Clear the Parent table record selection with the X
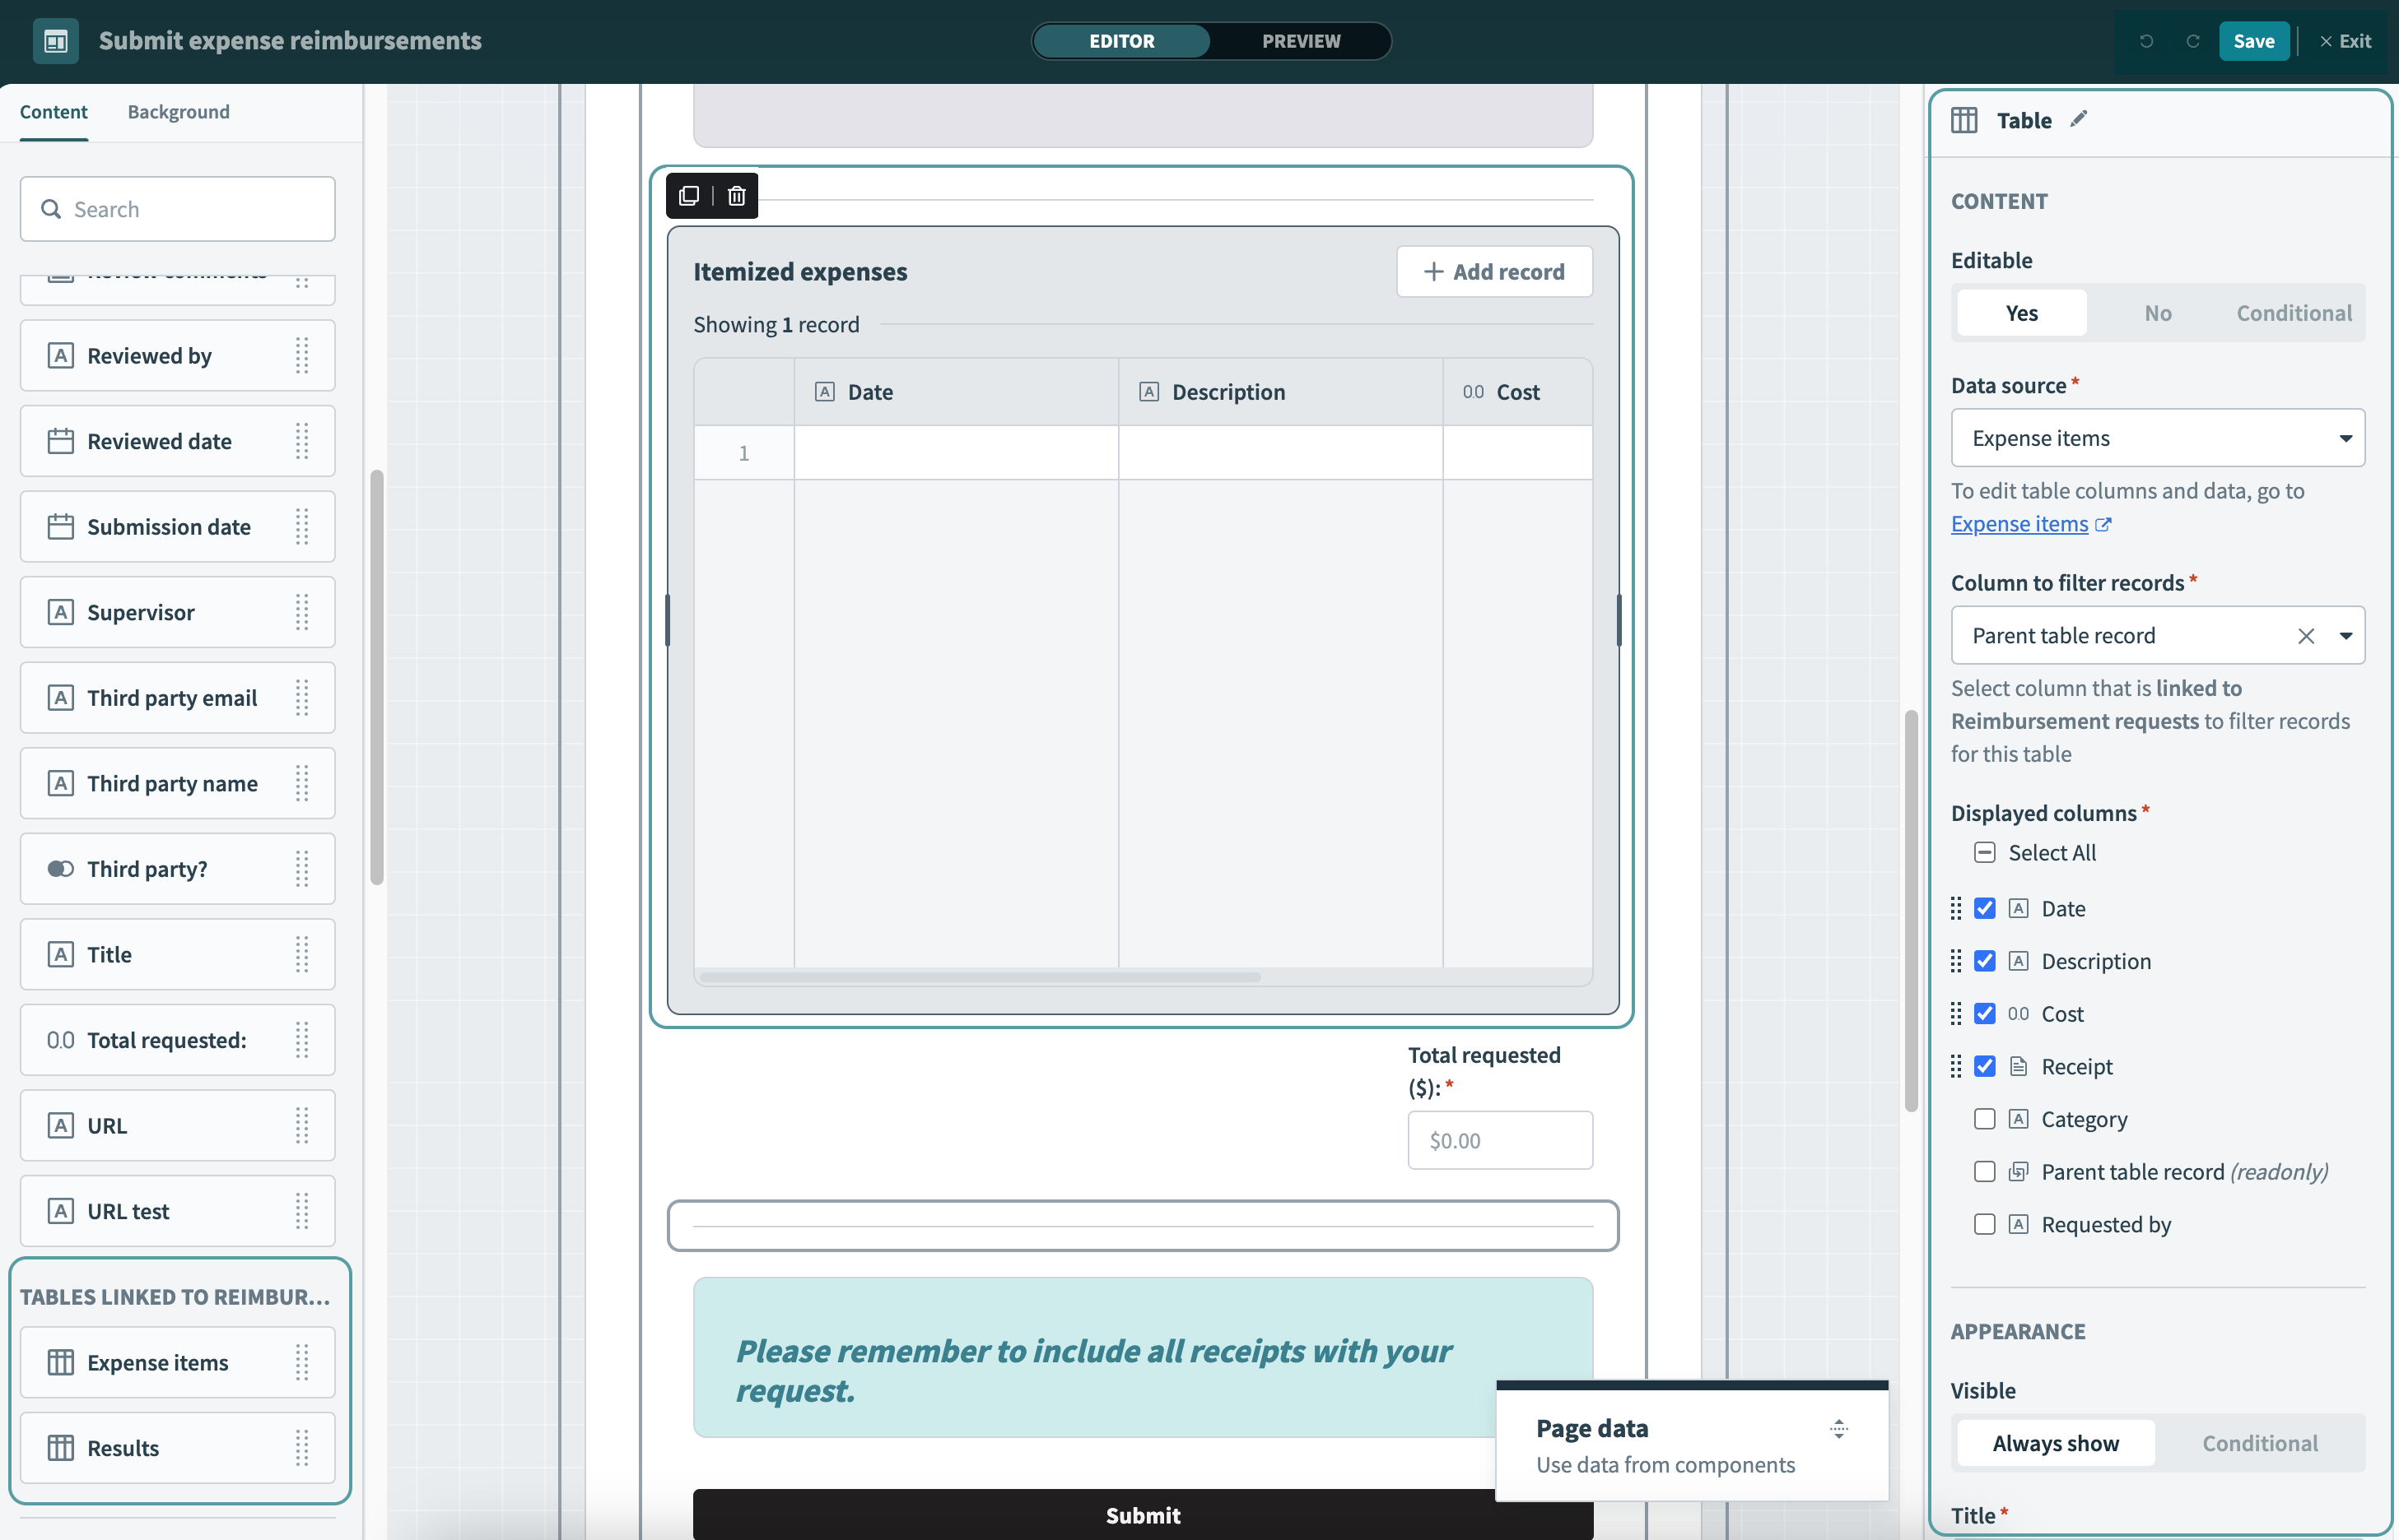 [x=2306, y=636]
